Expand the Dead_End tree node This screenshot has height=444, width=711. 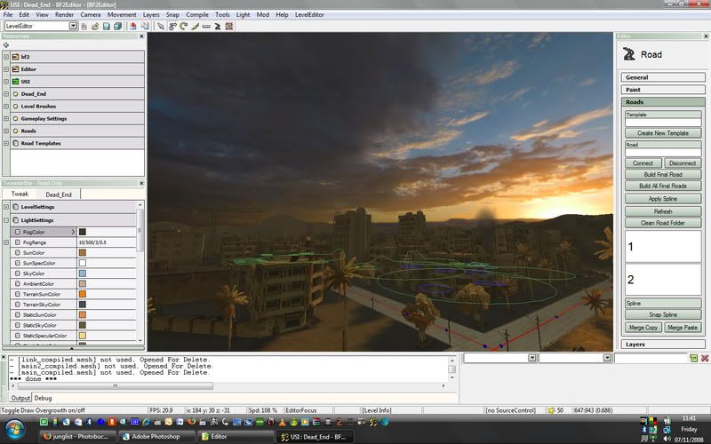[6, 94]
